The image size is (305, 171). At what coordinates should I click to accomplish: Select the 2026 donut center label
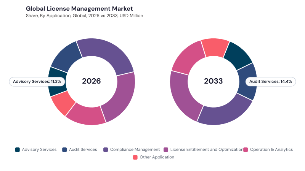click(x=91, y=81)
